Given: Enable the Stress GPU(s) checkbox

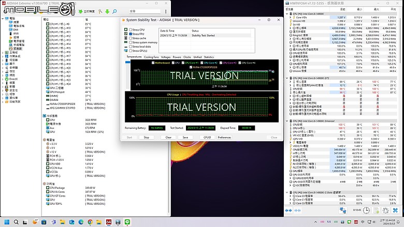Looking at the screenshot, I should point(131,51).
